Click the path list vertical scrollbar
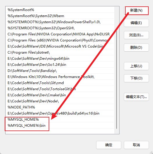The width and height of the screenshot is (153, 154). click(x=117, y=80)
